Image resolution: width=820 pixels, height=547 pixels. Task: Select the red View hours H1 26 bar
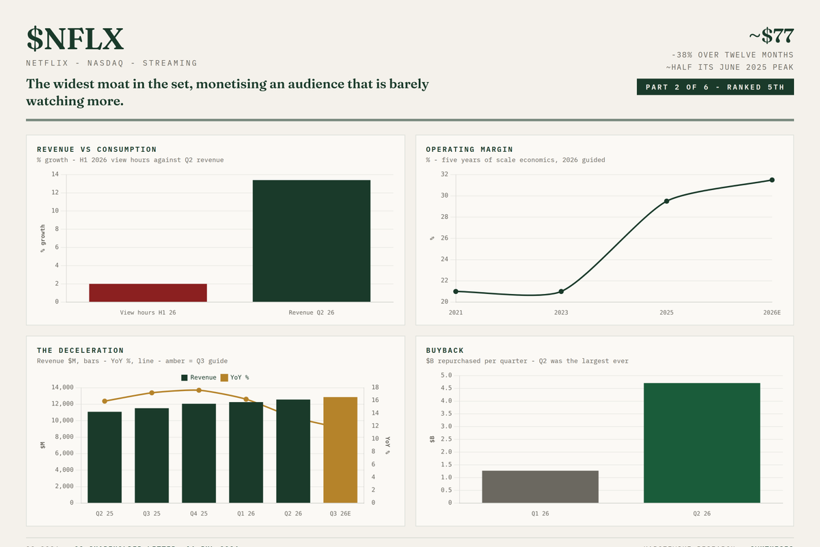(148, 293)
